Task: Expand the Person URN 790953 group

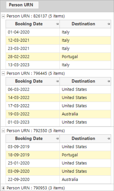Action: pos(3,188)
